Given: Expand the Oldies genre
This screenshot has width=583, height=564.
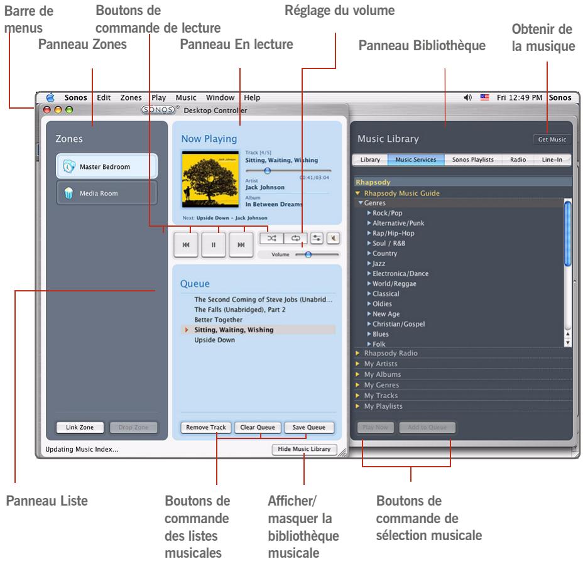Looking at the screenshot, I should click(x=369, y=303).
